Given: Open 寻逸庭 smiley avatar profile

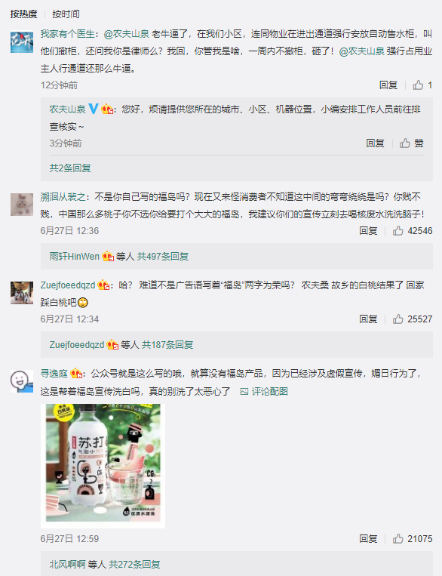Looking at the screenshot, I should 22,381.
